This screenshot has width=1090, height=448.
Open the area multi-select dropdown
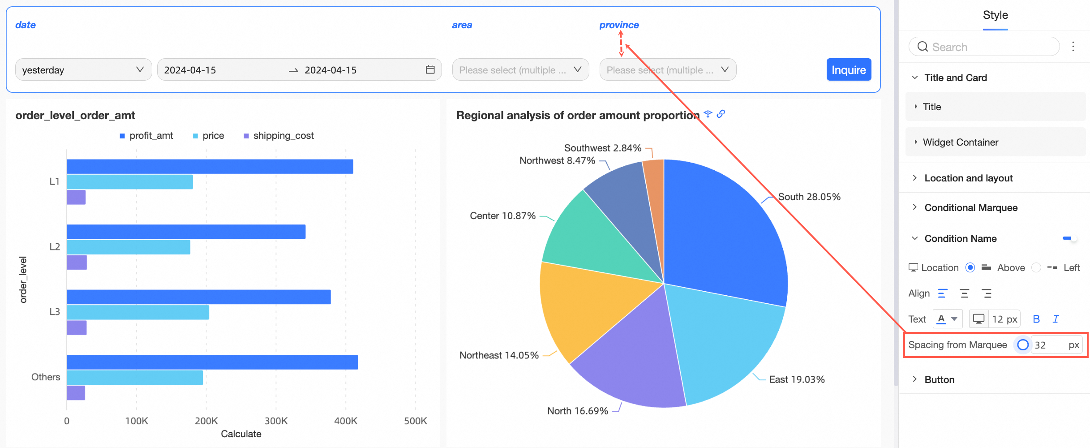[520, 70]
